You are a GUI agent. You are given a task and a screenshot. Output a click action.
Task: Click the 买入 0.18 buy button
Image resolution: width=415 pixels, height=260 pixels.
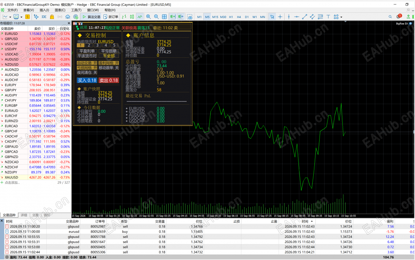click(x=87, y=80)
